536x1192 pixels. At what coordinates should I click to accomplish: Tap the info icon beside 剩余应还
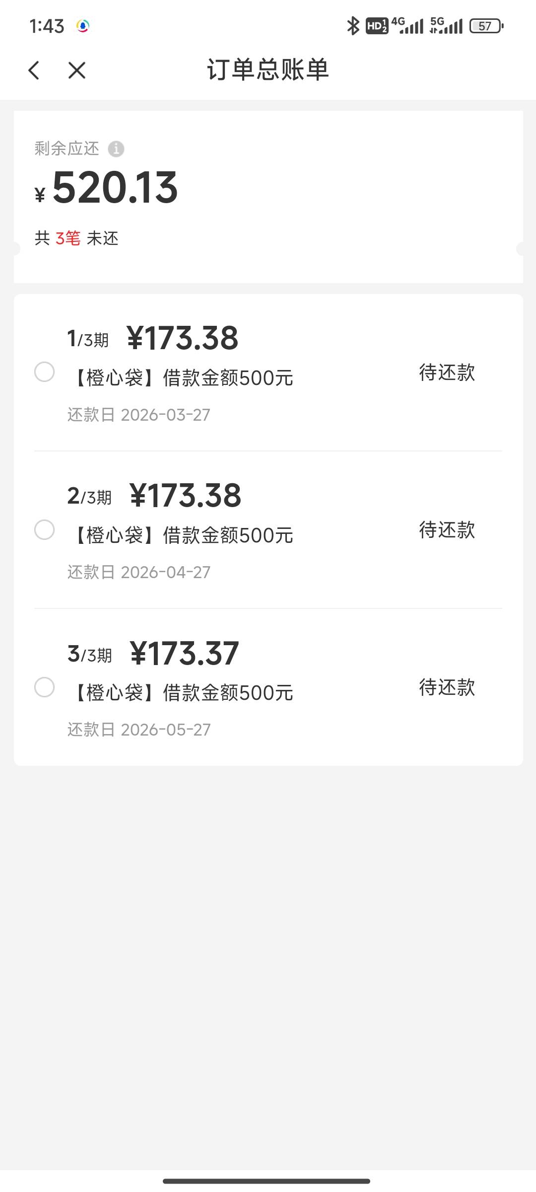pyautogui.click(x=116, y=149)
